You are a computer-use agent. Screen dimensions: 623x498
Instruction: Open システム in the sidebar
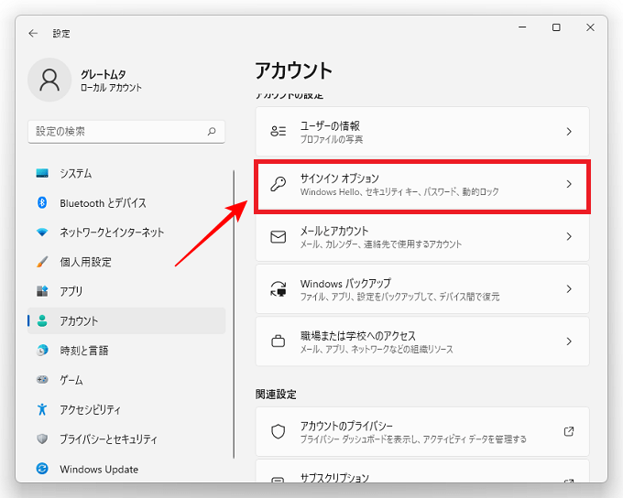[126, 173]
